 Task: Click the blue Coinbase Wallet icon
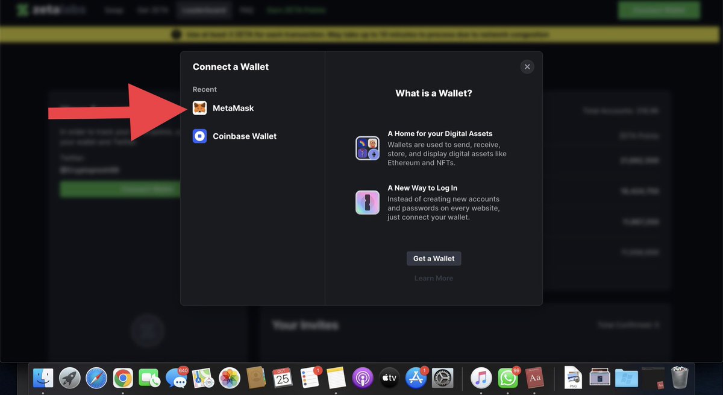(x=199, y=136)
